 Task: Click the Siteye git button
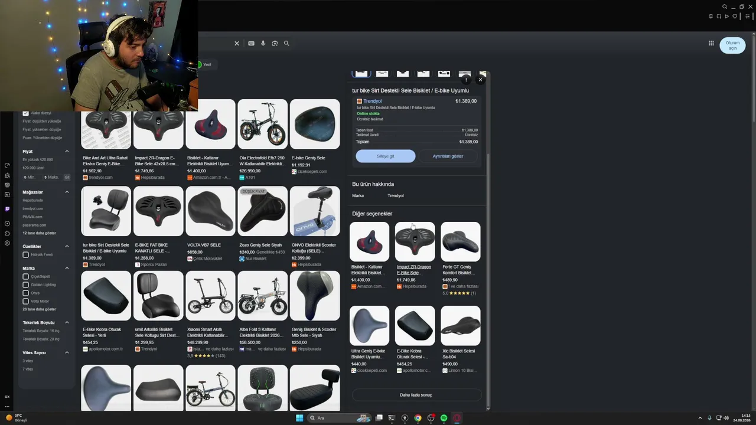(x=386, y=156)
